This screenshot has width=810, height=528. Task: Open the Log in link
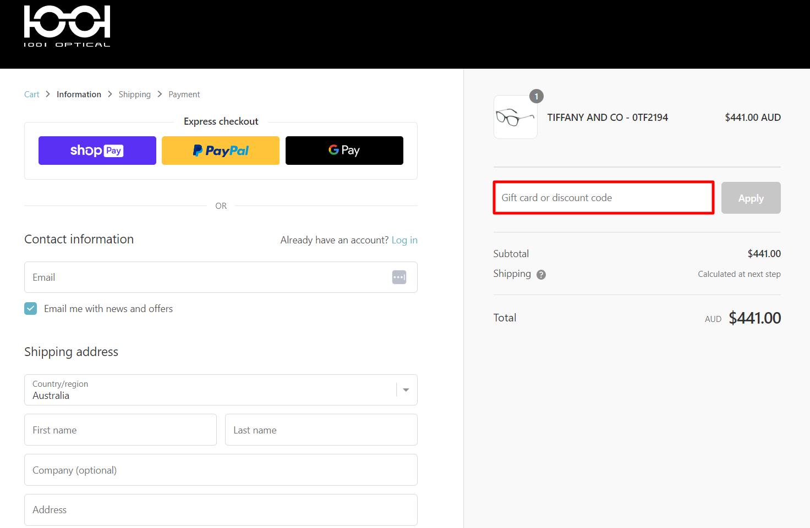pos(404,240)
